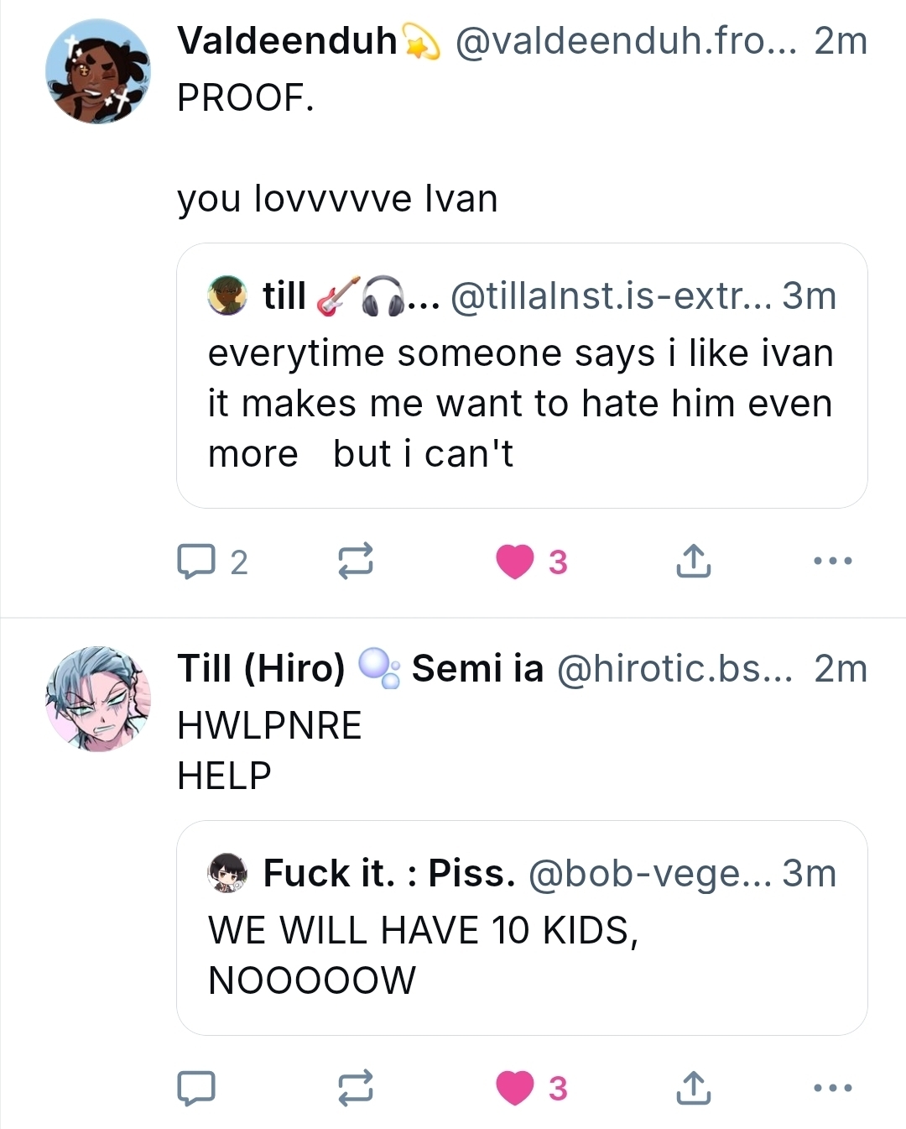Share Valdeenduh's post
906x1129 pixels.
[x=693, y=562]
